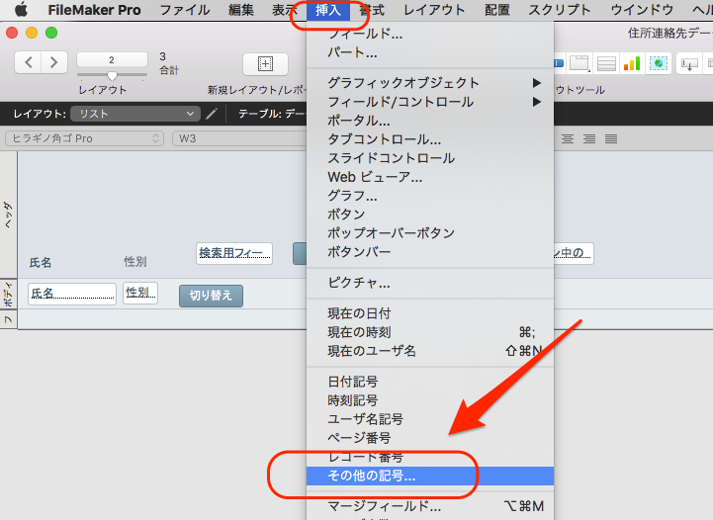Go to previous layout arrow
Viewport: 713px width, 520px height.
pos(29,62)
